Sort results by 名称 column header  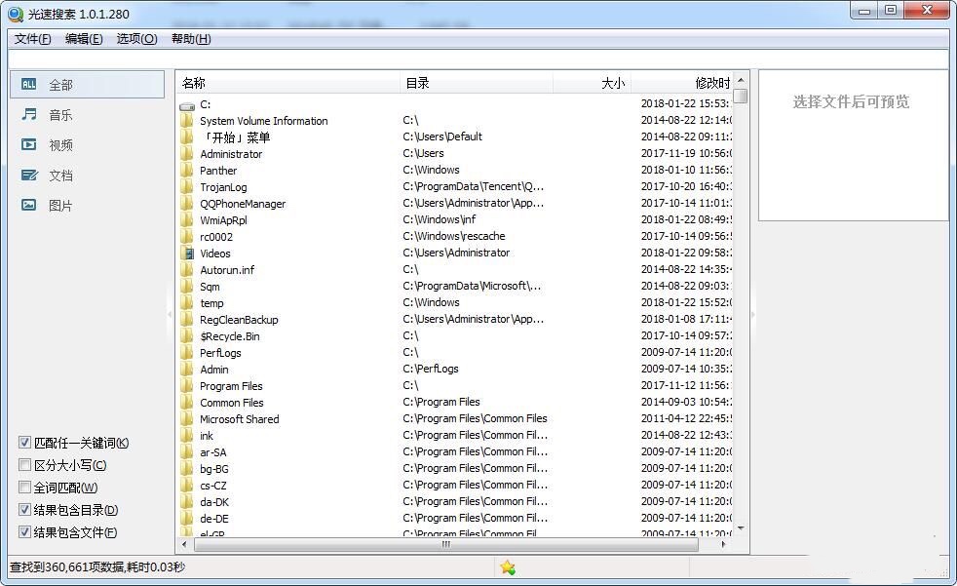[288, 83]
